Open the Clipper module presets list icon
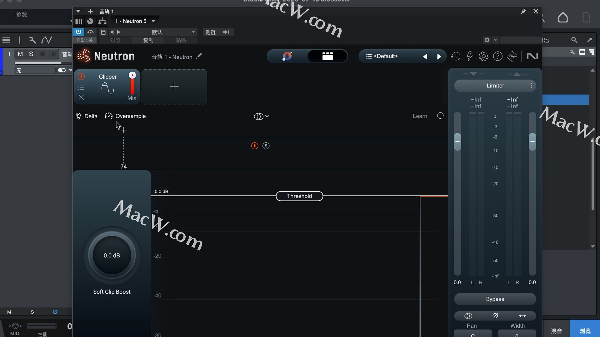600x337 pixels. pos(81,88)
